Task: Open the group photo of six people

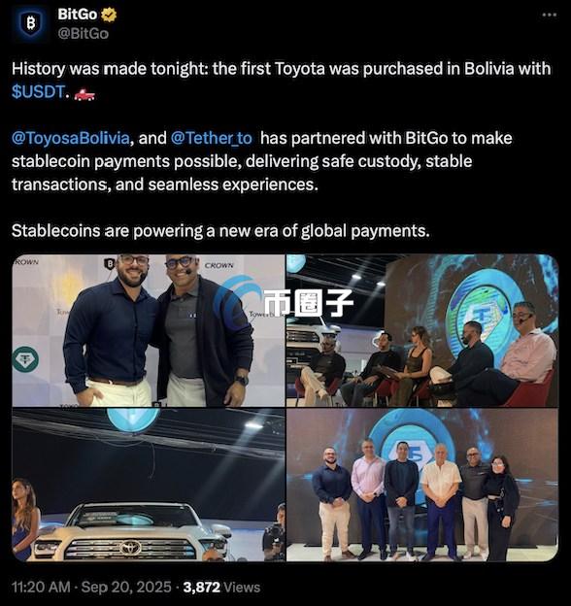Action: [x=422, y=485]
